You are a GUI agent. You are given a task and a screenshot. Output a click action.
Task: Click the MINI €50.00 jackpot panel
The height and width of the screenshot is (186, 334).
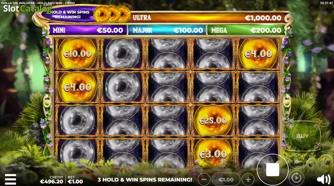[88, 30]
